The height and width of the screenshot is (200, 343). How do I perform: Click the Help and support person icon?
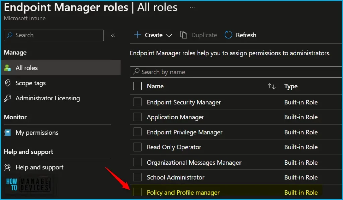7,167
